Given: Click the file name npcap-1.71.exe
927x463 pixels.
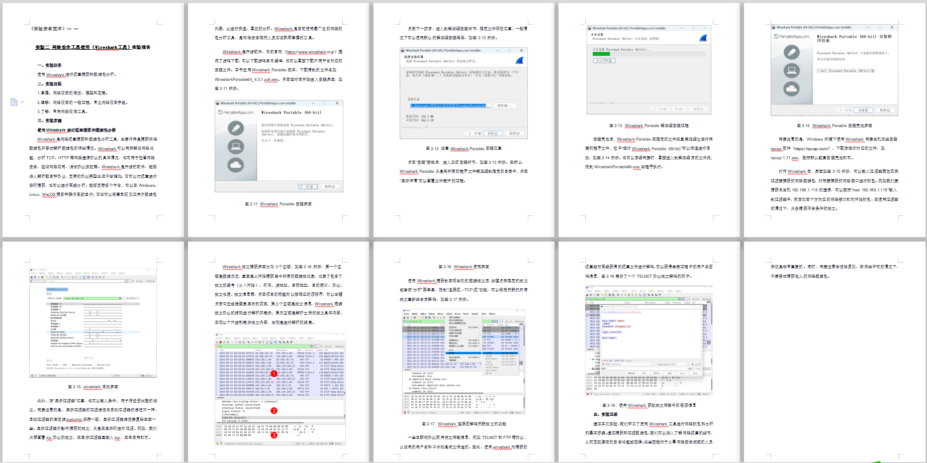Looking at the screenshot, I should pyautogui.click(x=785, y=158).
